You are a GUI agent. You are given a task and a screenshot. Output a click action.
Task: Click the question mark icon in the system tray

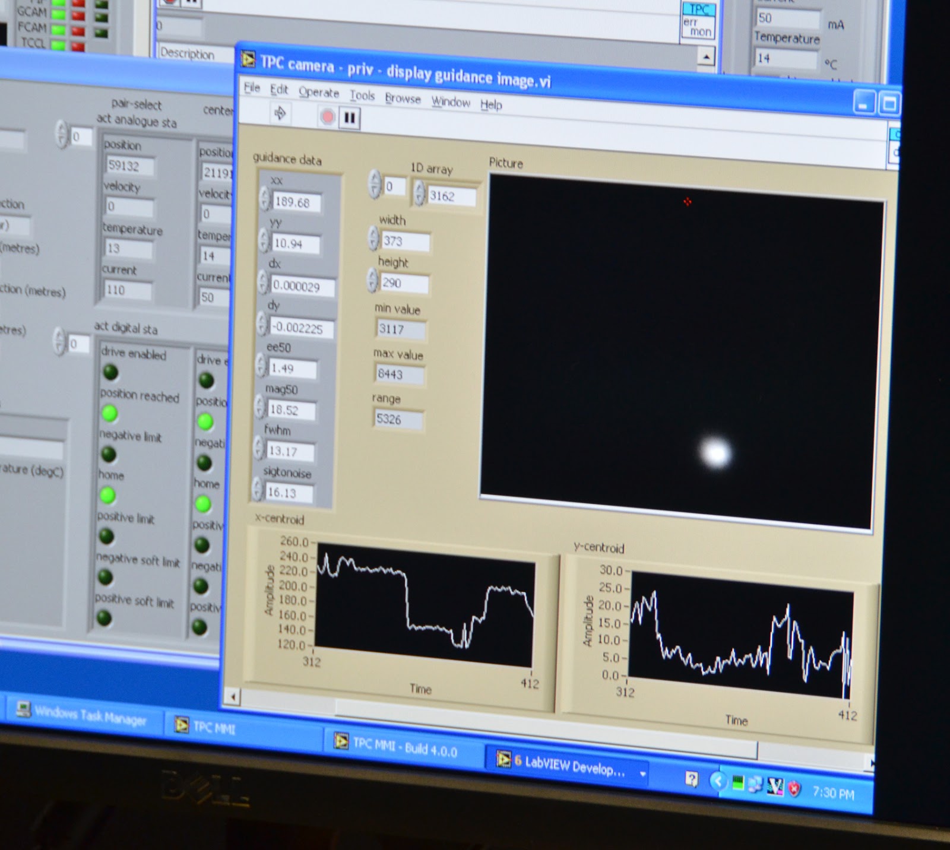point(692,779)
